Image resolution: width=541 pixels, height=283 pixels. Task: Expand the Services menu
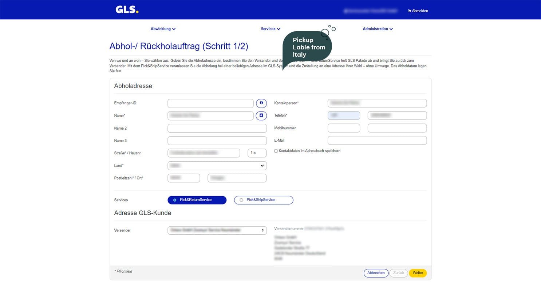[270, 29]
